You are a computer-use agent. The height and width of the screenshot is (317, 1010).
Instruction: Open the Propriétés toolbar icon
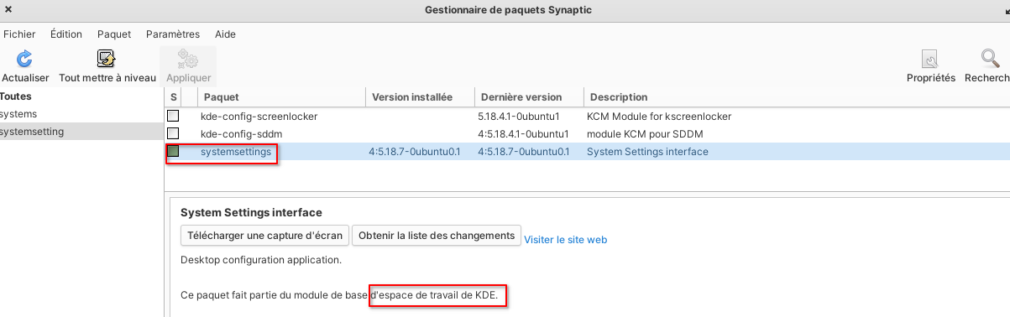[930, 59]
